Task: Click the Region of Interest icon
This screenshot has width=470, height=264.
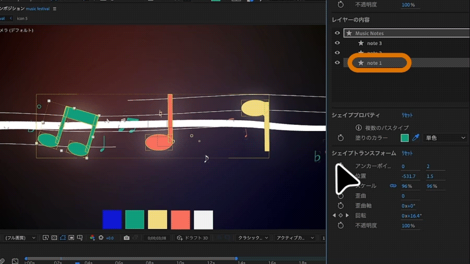Action: click(x=72, y=238)
